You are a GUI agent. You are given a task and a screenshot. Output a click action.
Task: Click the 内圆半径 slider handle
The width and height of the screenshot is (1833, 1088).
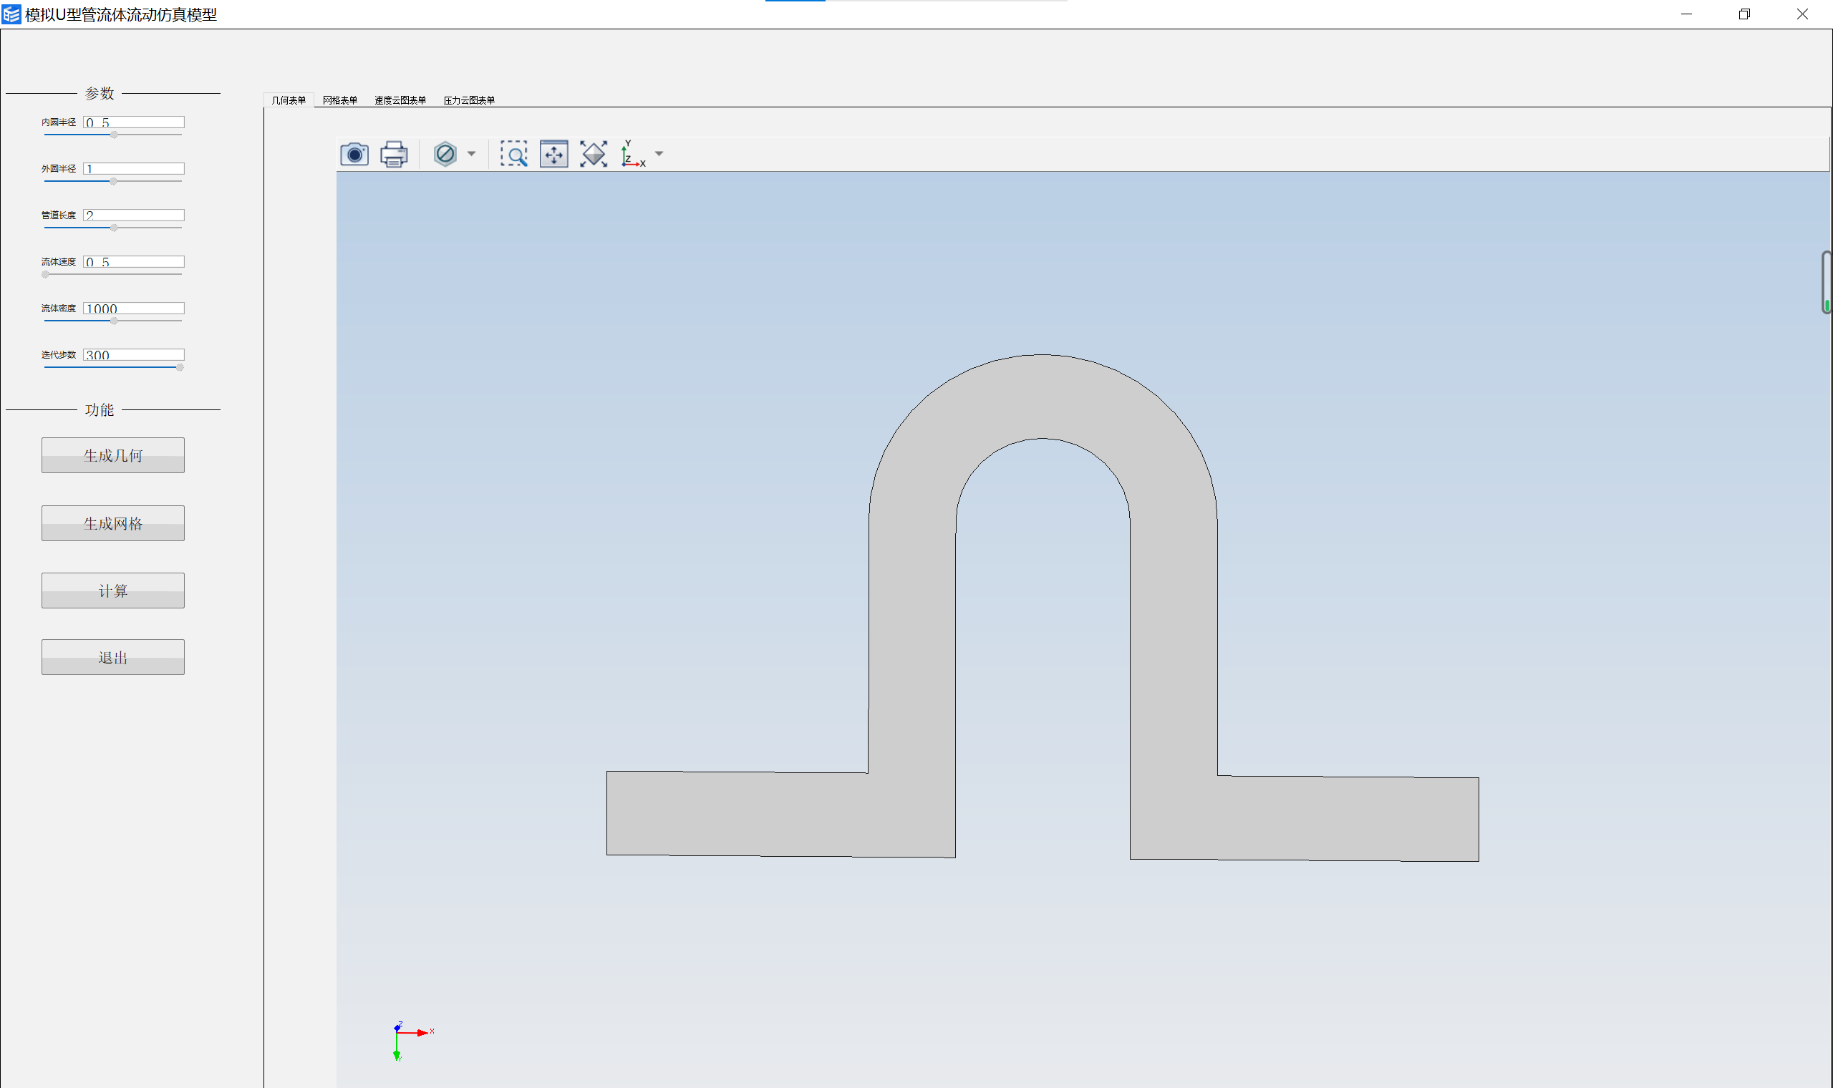tap(114, 135)
